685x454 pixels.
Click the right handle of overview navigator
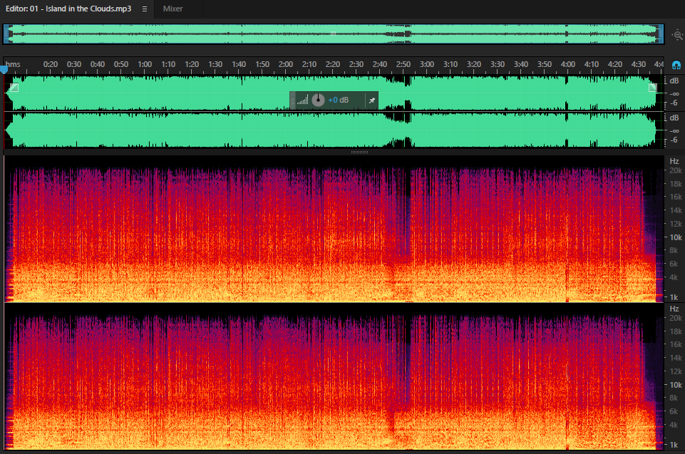[x=661, y=33]
